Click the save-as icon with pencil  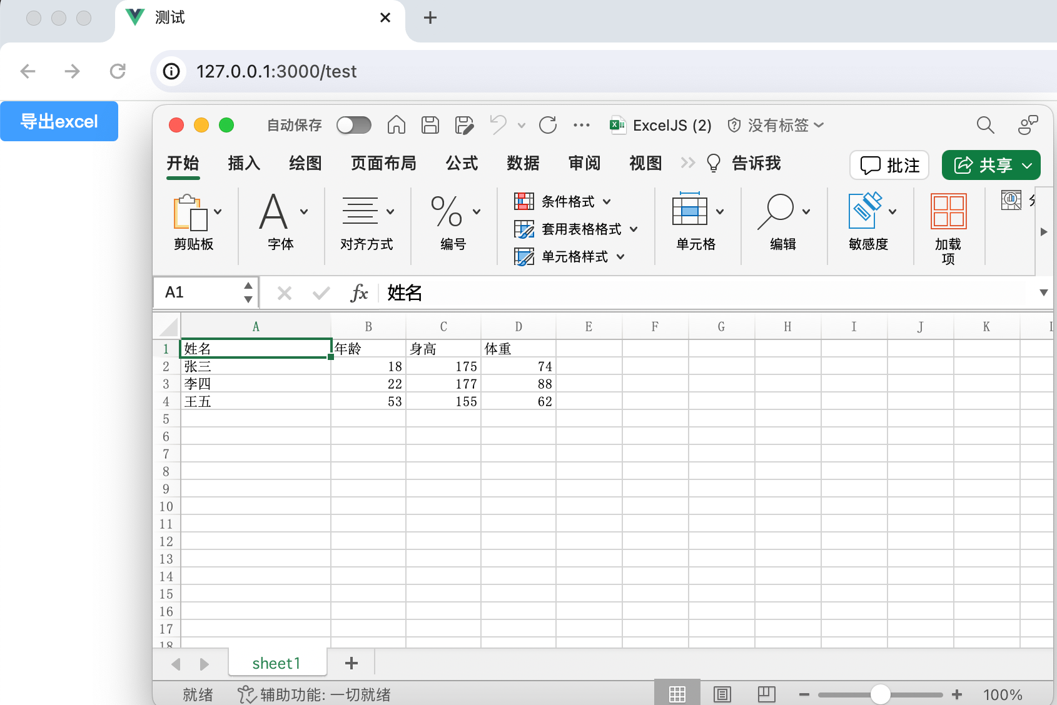(464, 125)
